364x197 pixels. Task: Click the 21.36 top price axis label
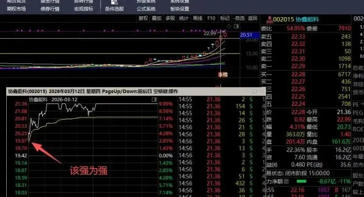coord(21,104)
